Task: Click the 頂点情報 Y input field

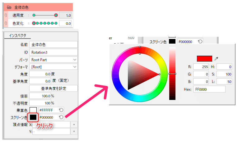Action: pos(51,131)
